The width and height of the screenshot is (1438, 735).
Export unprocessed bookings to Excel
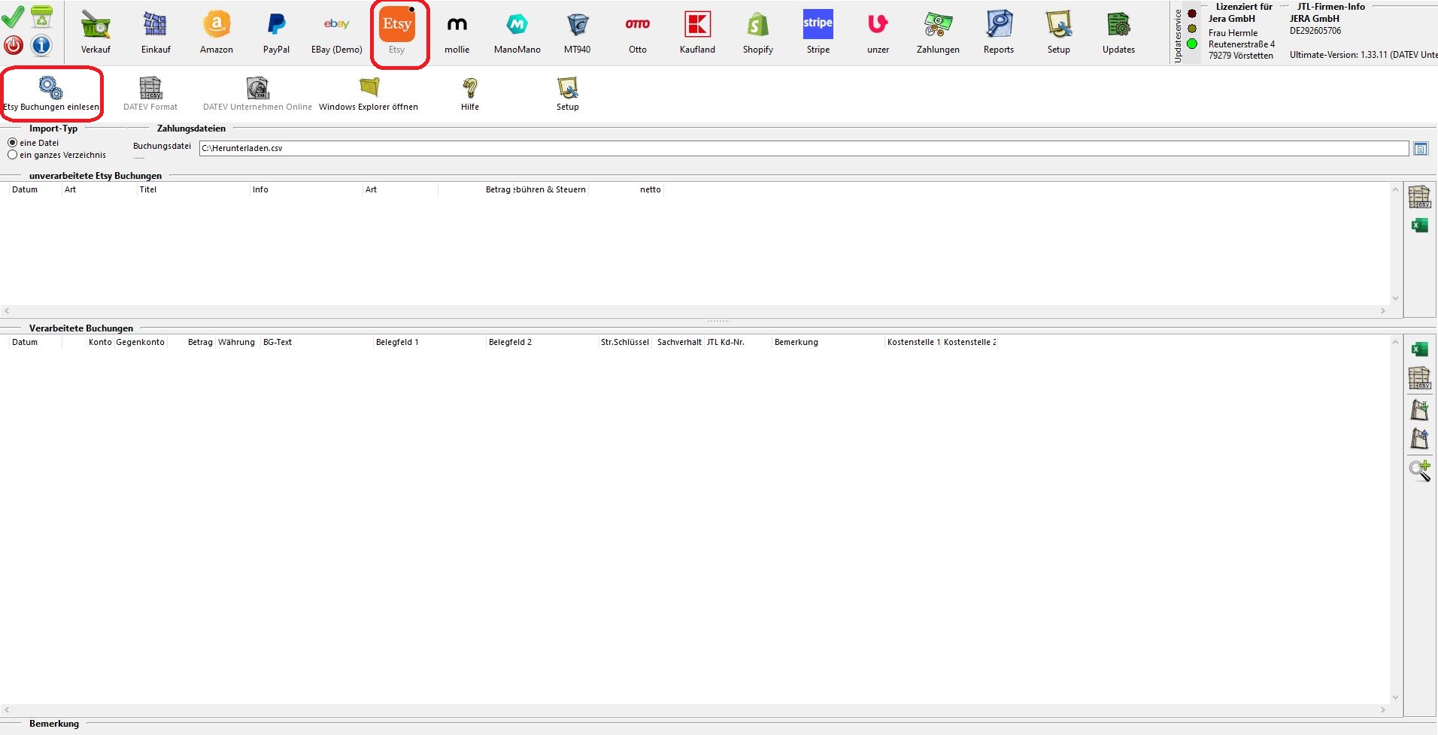point(1419,225)
